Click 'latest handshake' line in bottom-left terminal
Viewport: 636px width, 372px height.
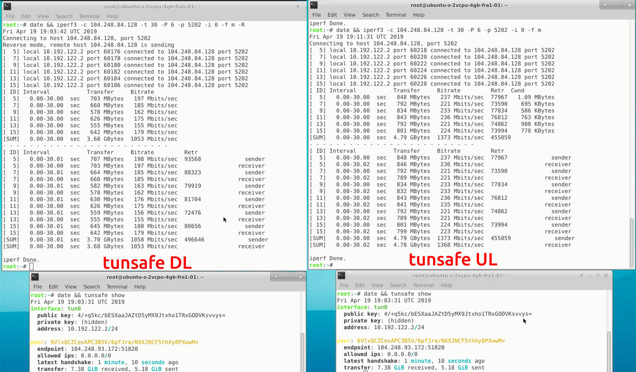coord(108,362)
